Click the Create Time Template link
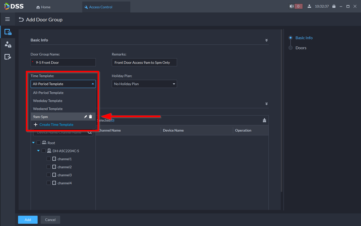The image size is (361, 226). [x=56, y=125]
